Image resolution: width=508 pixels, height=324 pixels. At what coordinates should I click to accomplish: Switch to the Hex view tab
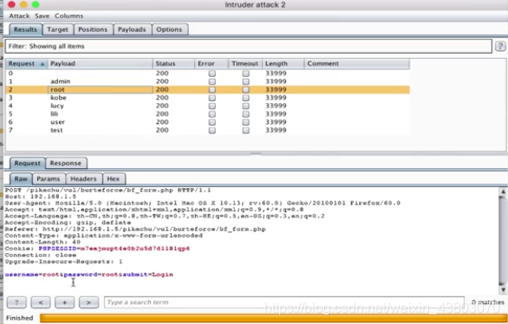coord(114,178)
